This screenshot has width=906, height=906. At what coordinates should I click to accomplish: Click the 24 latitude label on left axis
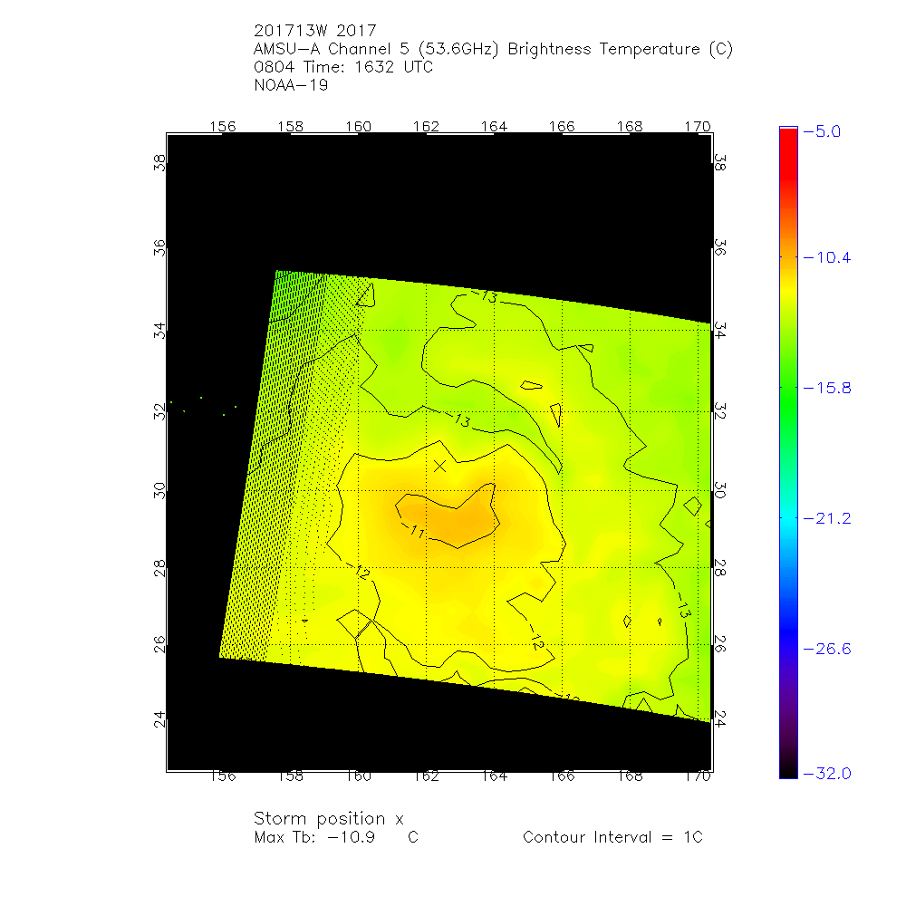point(159,719)
